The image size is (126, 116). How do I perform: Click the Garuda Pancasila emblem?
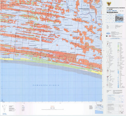coord(109,4)
